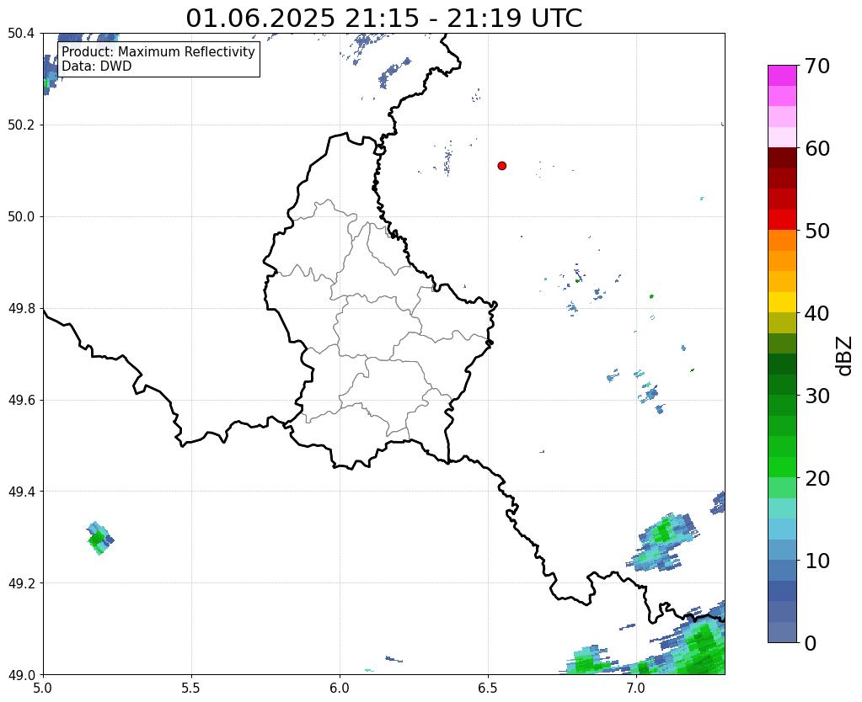Click the 'Data: DWD' label

click(97, 66)
